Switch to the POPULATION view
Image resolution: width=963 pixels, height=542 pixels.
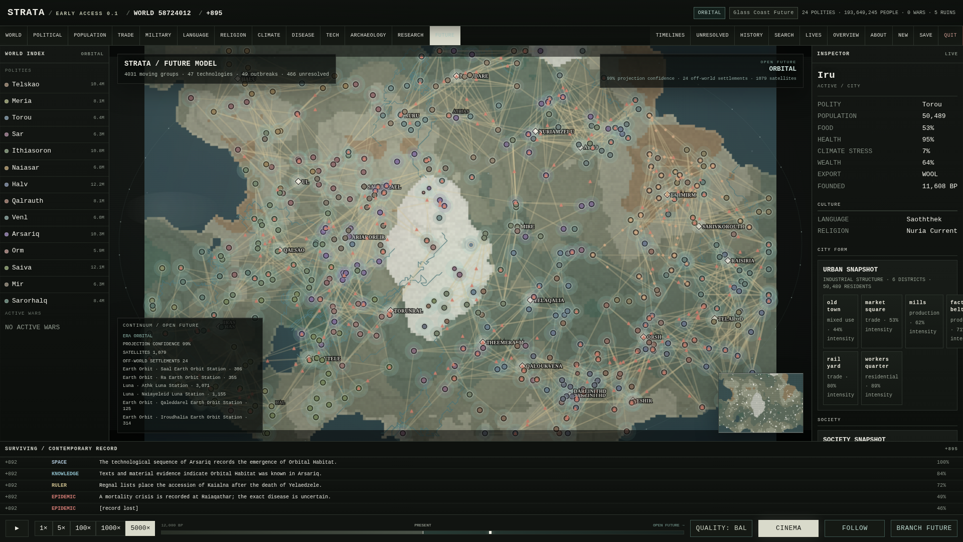(90, 36)
